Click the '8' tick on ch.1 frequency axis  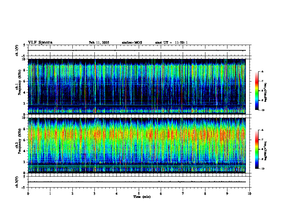click(25, 70)
